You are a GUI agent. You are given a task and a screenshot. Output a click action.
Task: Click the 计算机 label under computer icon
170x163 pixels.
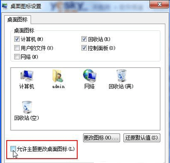pos(27,87)
